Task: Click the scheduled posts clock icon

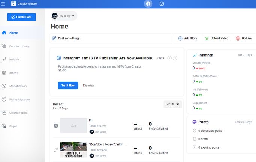Action: pos(195,131)
